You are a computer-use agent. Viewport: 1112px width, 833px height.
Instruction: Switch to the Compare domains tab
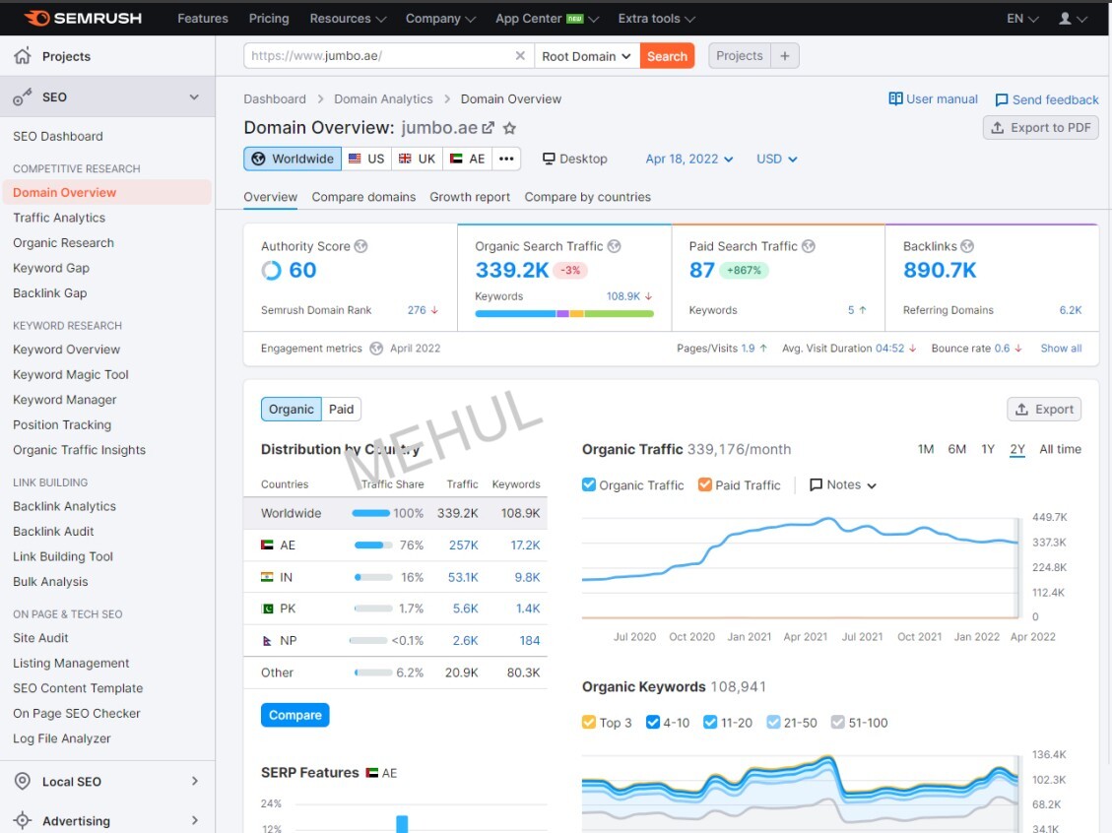[363, 197]
